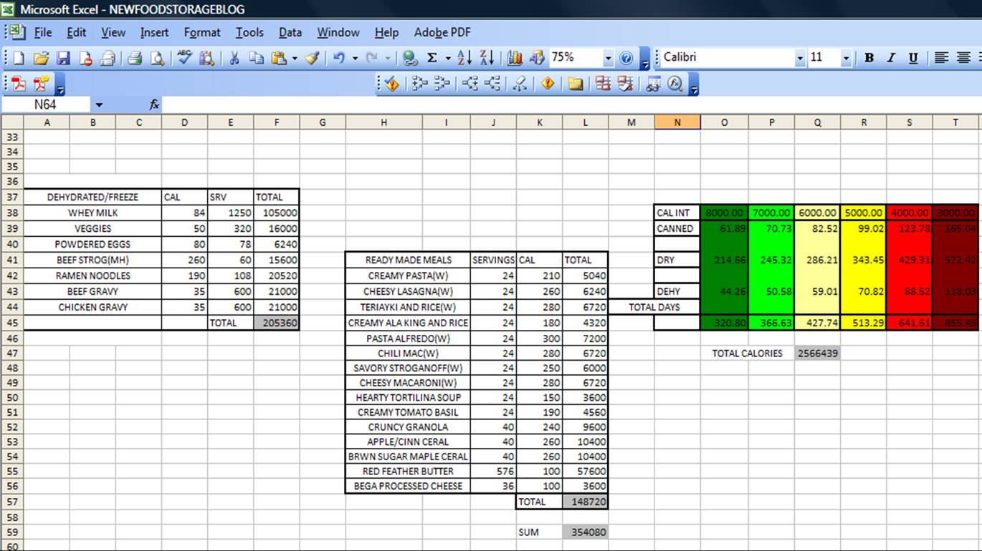Click the Print Preview icon

pos(158,57)
